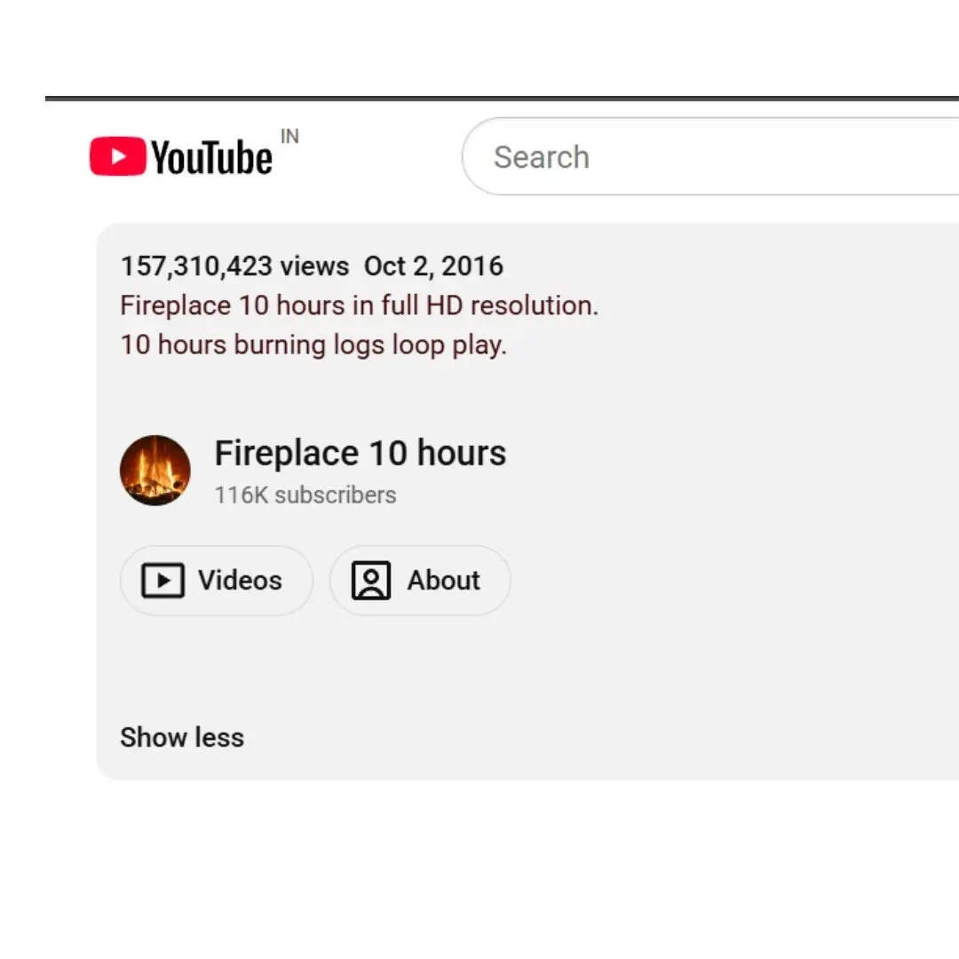Viewport: 959px width, 959px height.
Task: Click the burning logs loop play link
Action: tap(313, 345)
